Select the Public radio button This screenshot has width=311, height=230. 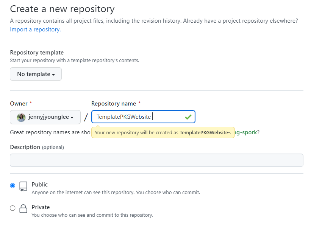click(x=13, y=186)
